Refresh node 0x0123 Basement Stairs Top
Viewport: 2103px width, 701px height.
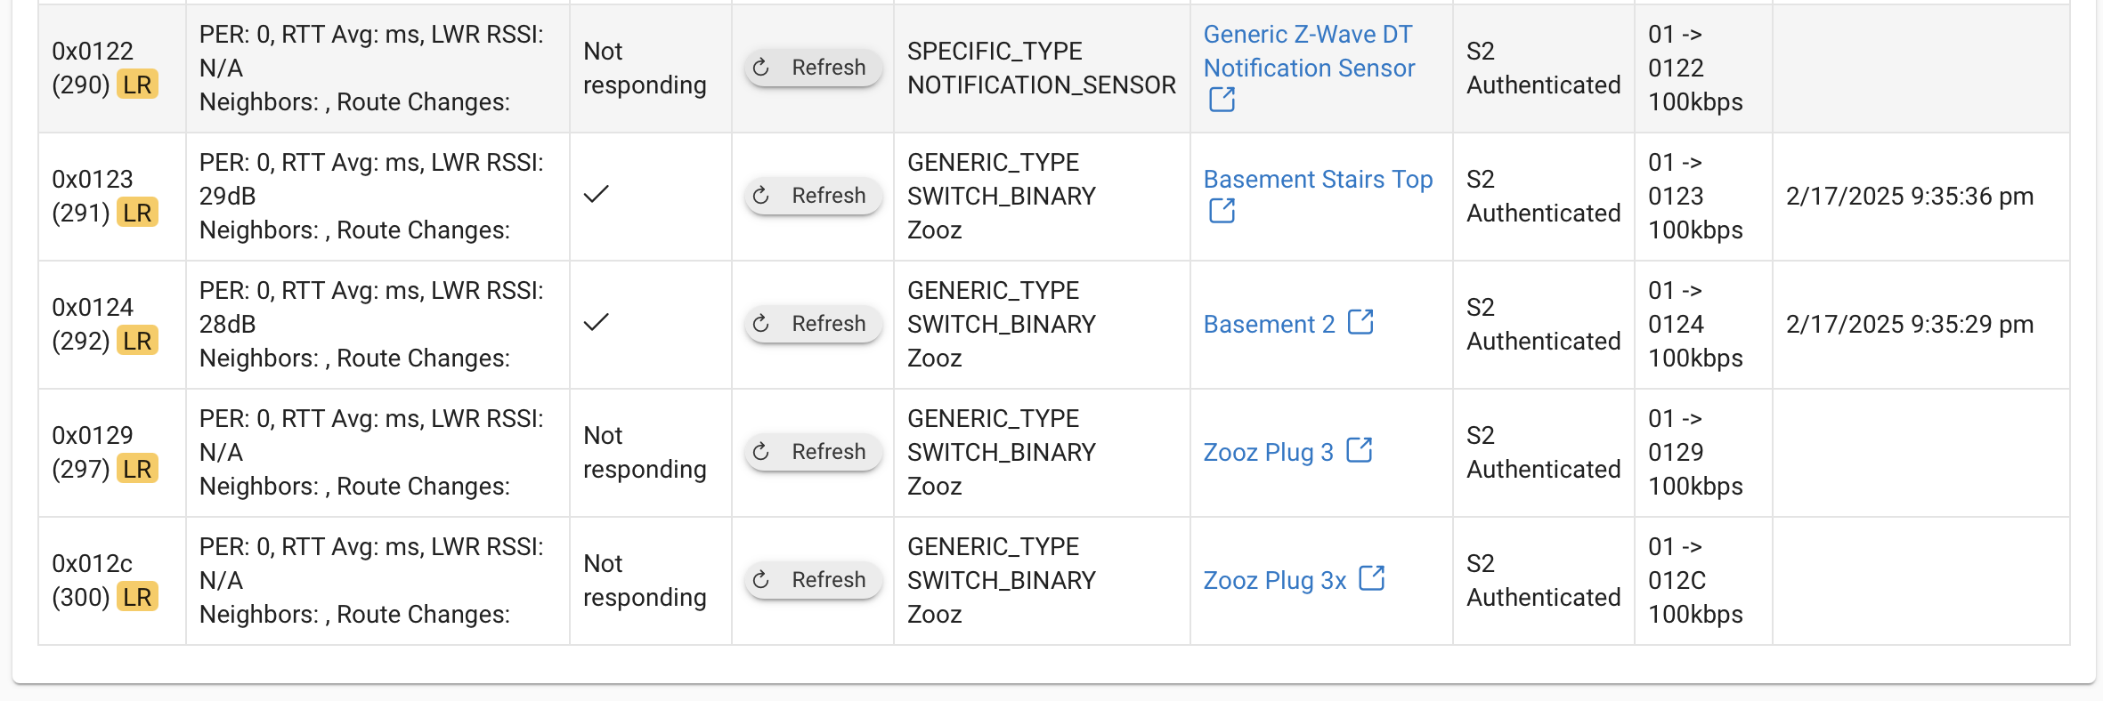click(x=813, y=196)
